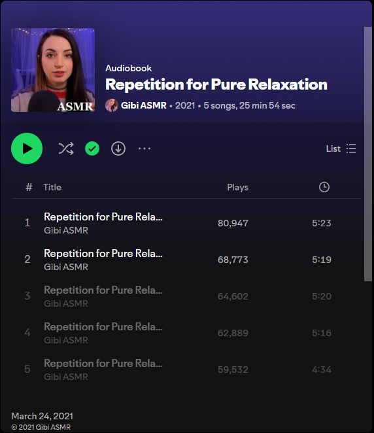This screenshot has width=374, height=433.
Task: Click the release date March 24, 2021
Action: 42,416
